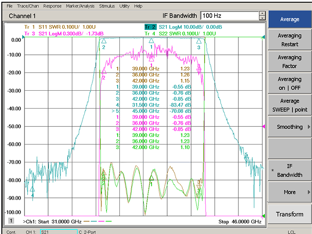Open the Trace/Chan menu

(x=28, y=6)
